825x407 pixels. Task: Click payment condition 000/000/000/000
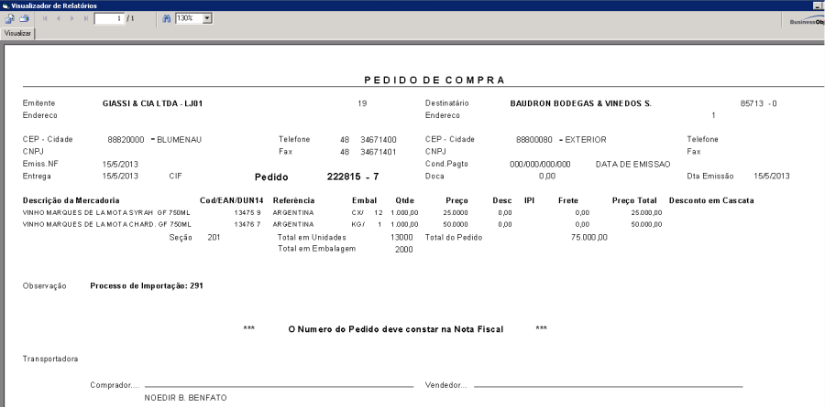tap(540, 165)
